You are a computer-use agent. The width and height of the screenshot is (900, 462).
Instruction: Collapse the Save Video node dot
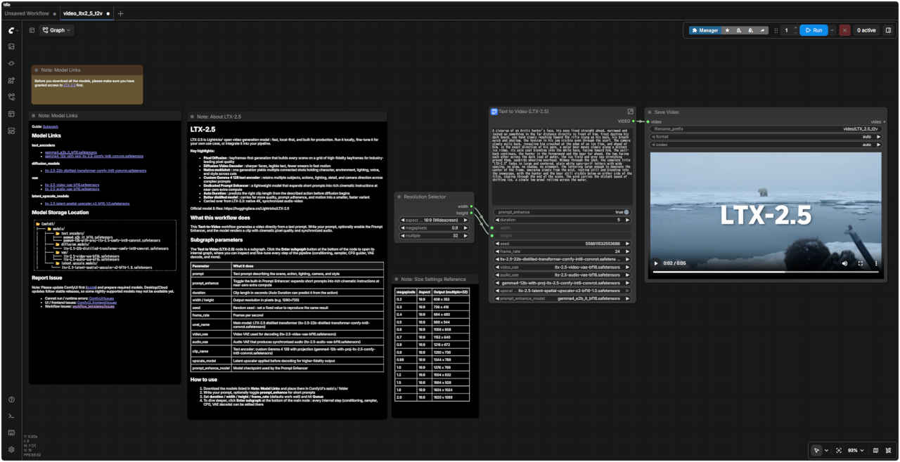click(650, 112)
